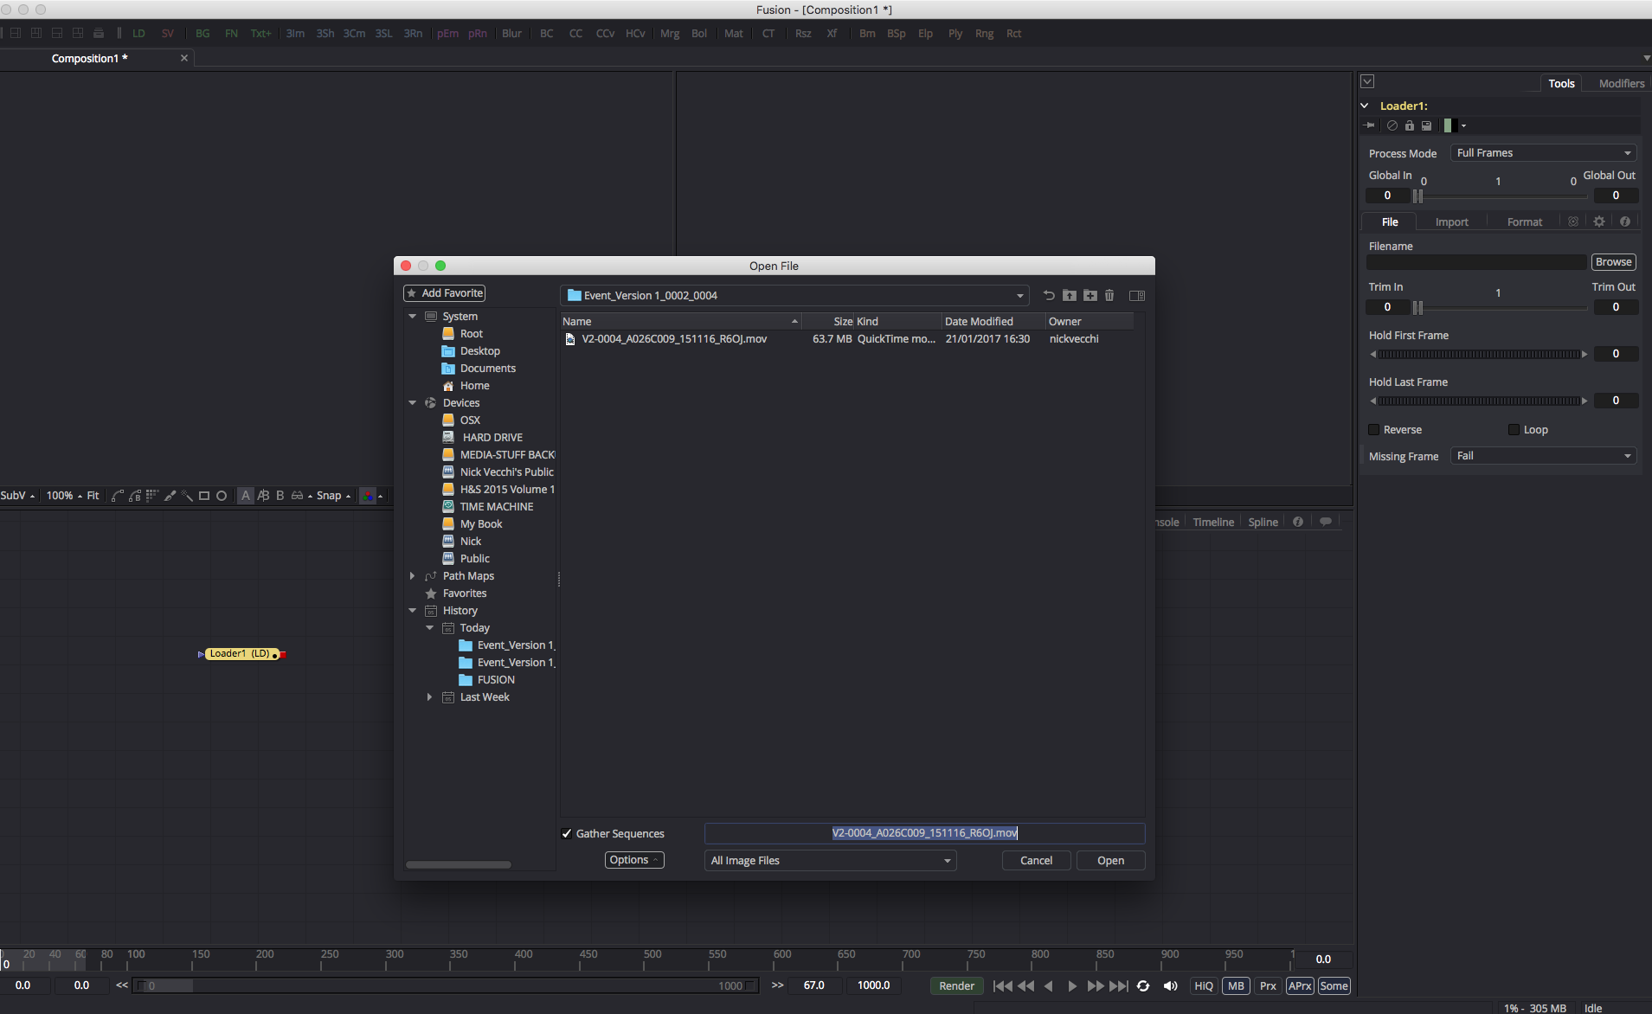
Task: Click the gear settings tab icon in Loader1
Action: [x=1599, y=221]
